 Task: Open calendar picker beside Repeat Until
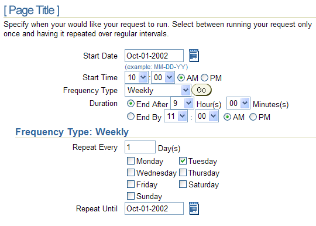coord(194,208)
